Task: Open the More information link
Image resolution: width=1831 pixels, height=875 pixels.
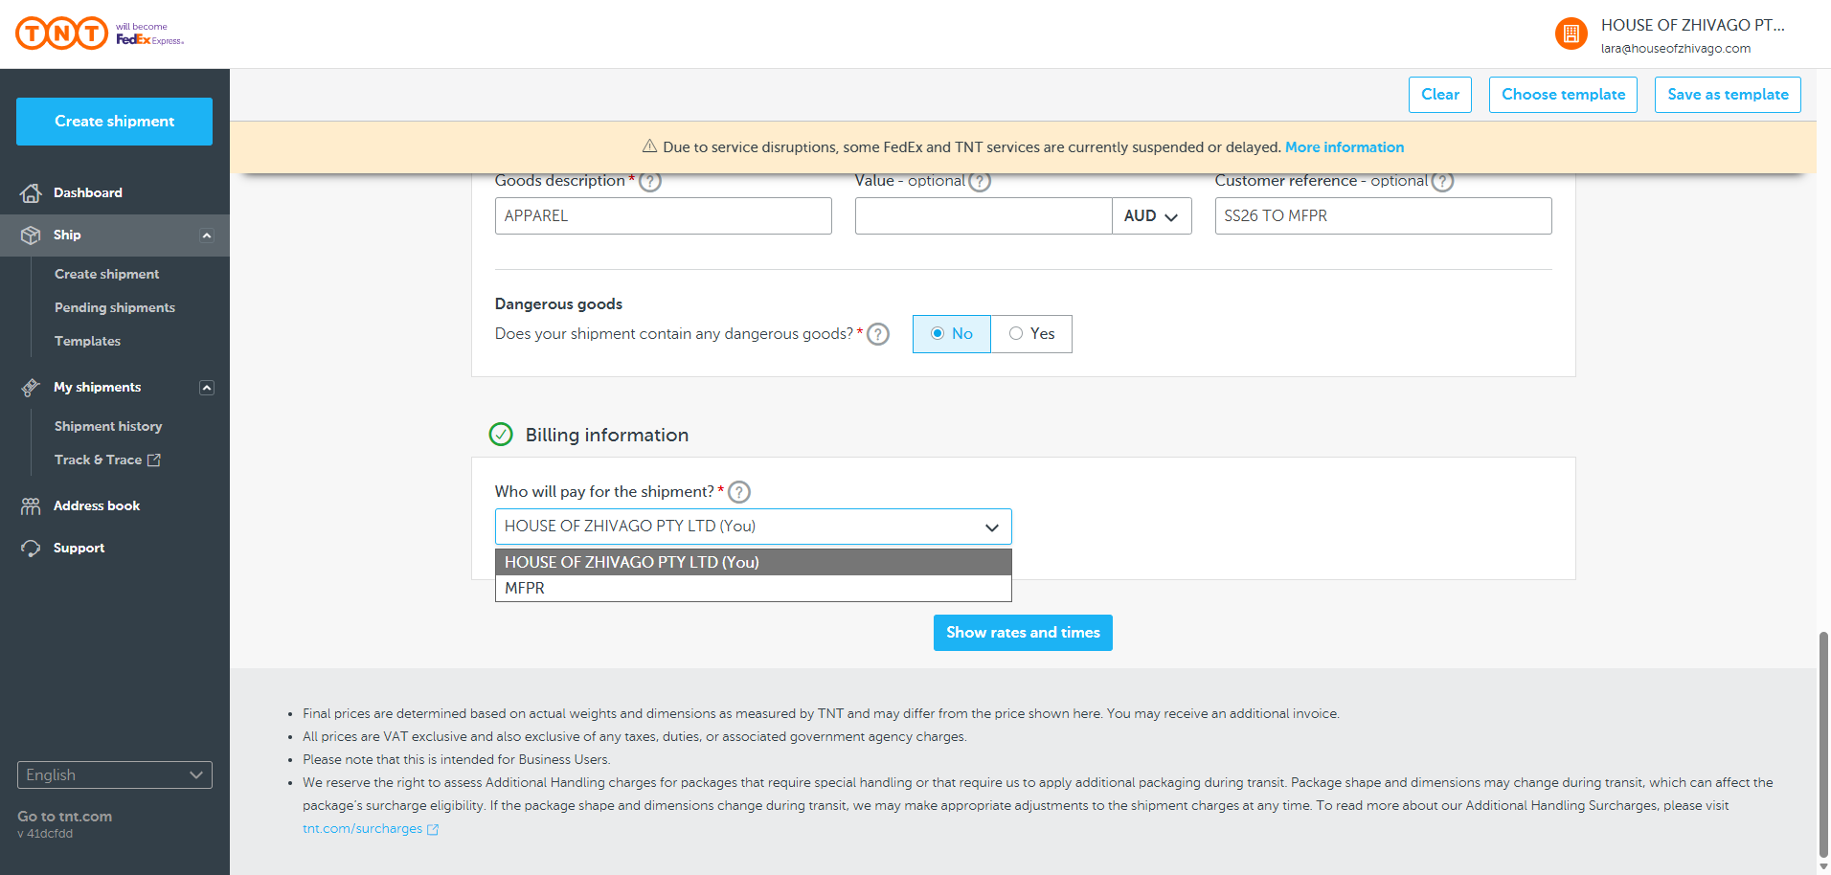Action: [1344, 147]
